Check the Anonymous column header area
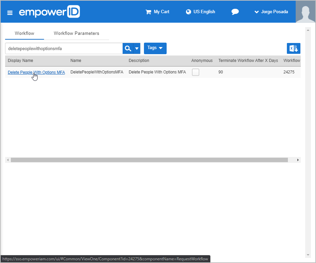The image size is (316, 263). [x=202, y=60]
